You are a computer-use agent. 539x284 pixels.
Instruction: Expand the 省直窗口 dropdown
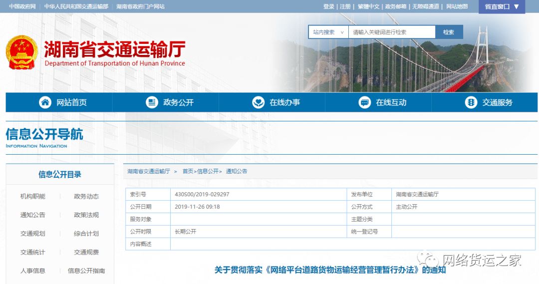pos(502,6)
